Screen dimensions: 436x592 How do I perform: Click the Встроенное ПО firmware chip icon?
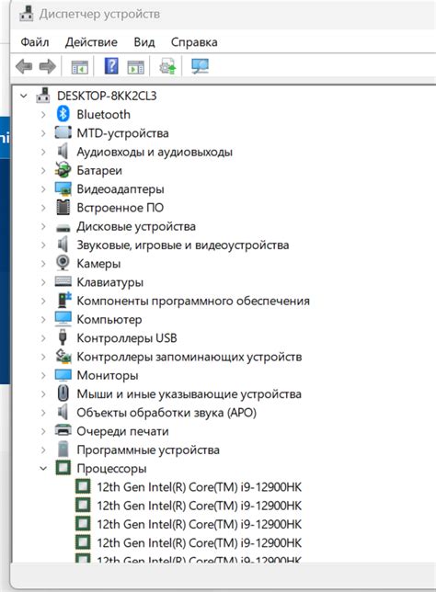[63, 207]
